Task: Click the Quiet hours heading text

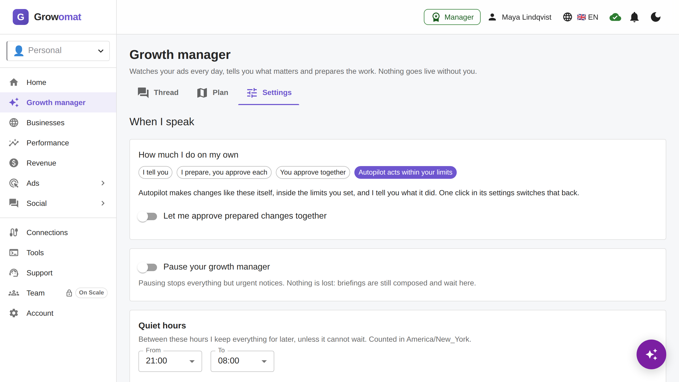Action: 162,325
